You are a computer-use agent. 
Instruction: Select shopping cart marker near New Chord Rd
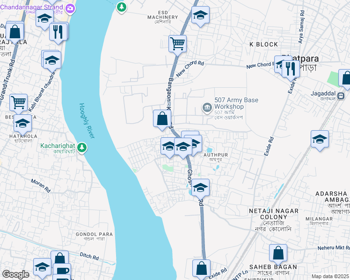point(177,43)
